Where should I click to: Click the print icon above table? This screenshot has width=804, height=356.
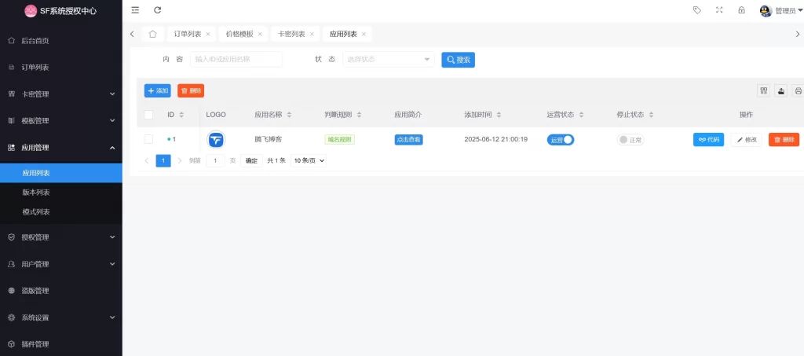pos(798,90)
